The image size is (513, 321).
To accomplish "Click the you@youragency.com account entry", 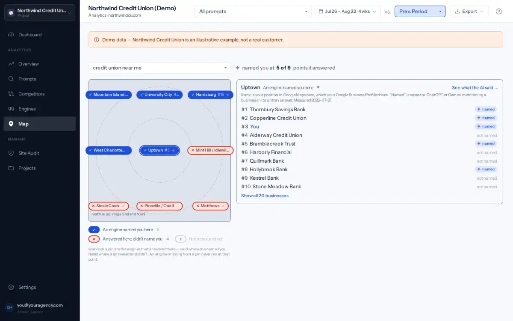I will (40, 308).
